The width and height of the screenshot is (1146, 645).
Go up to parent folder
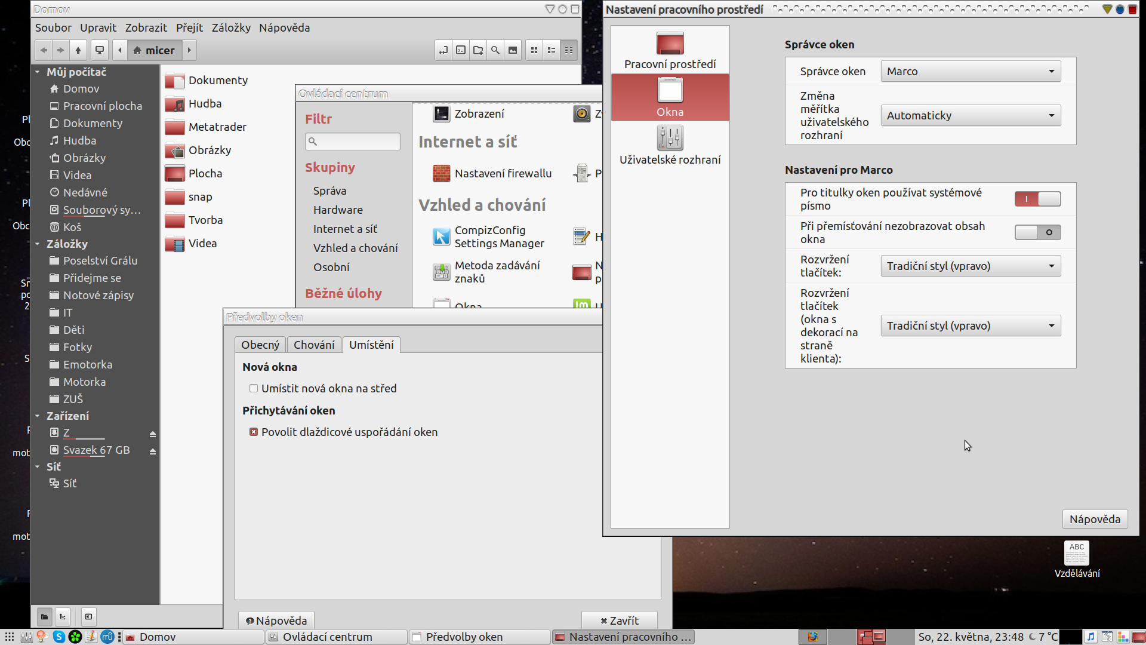[x=78, y=50]
